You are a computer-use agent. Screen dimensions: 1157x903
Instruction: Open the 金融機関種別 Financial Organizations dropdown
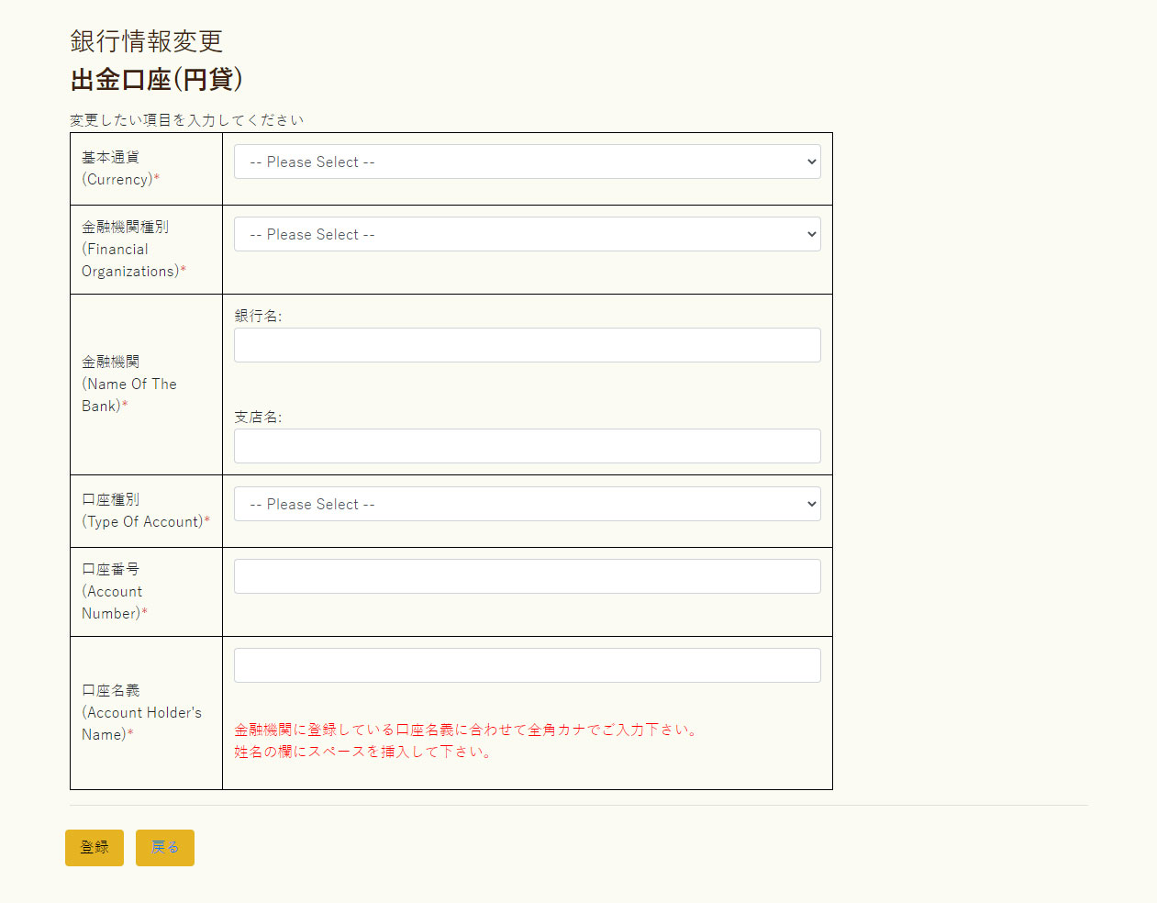(x=528, y=234)
